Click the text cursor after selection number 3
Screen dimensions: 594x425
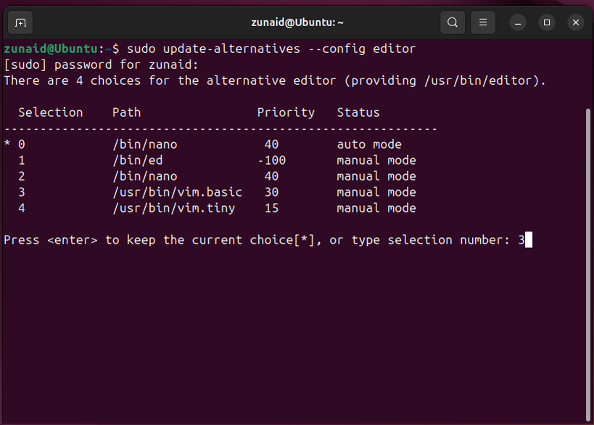pos(529,239)
